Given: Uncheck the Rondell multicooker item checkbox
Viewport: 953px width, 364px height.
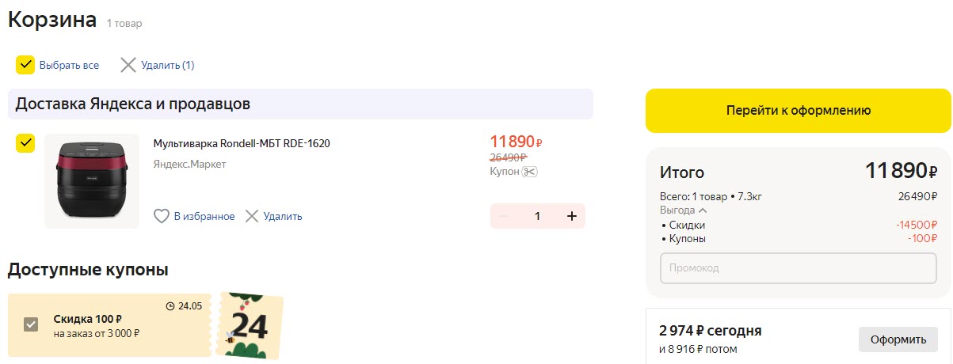Looking at the screenshot, I should [25, 143].
